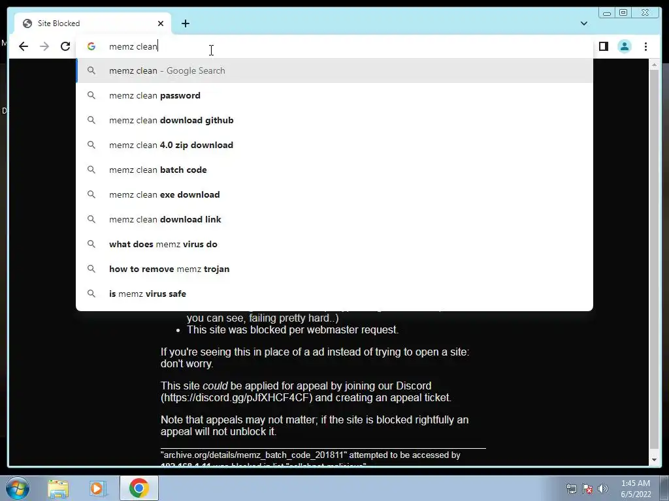Click search icon beside 'memz clean batch code'

[x=91, y=170]
